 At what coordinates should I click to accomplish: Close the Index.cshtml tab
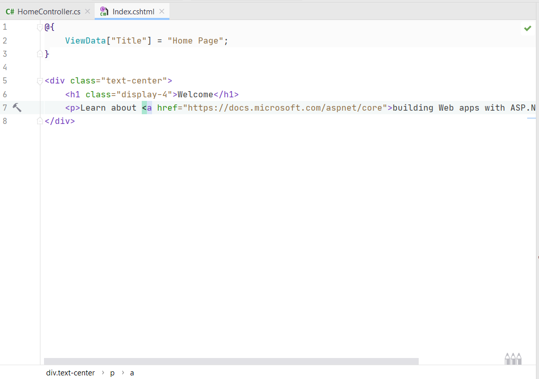pos(162,11)
